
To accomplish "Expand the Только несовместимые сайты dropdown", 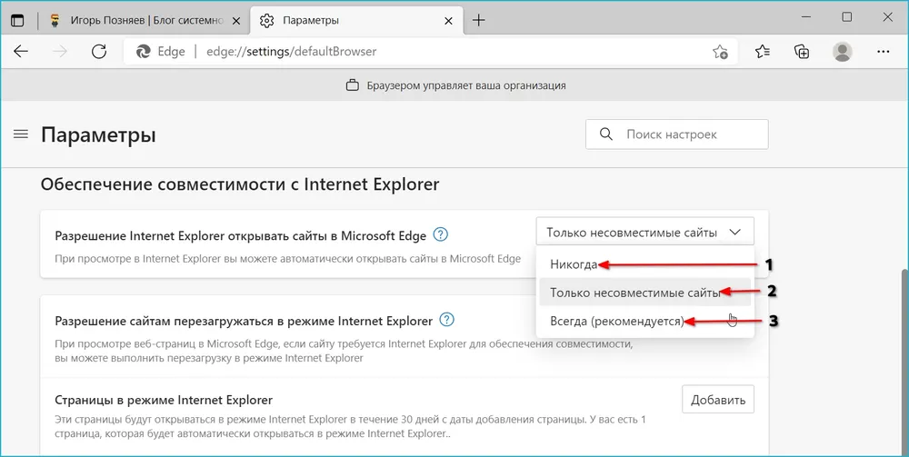I will 644,233.
